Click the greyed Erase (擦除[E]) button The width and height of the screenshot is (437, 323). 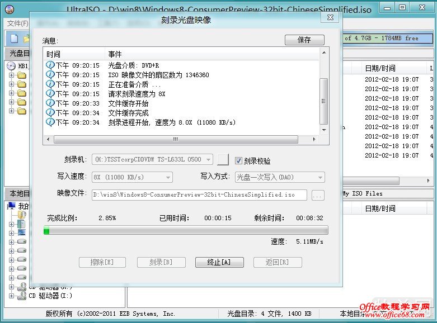(102, 262)
